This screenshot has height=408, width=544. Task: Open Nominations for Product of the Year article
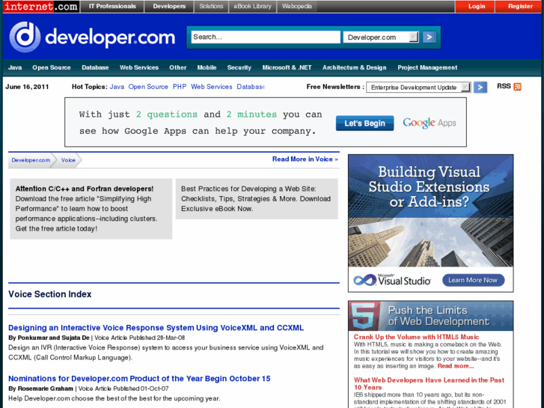(139, 379)
